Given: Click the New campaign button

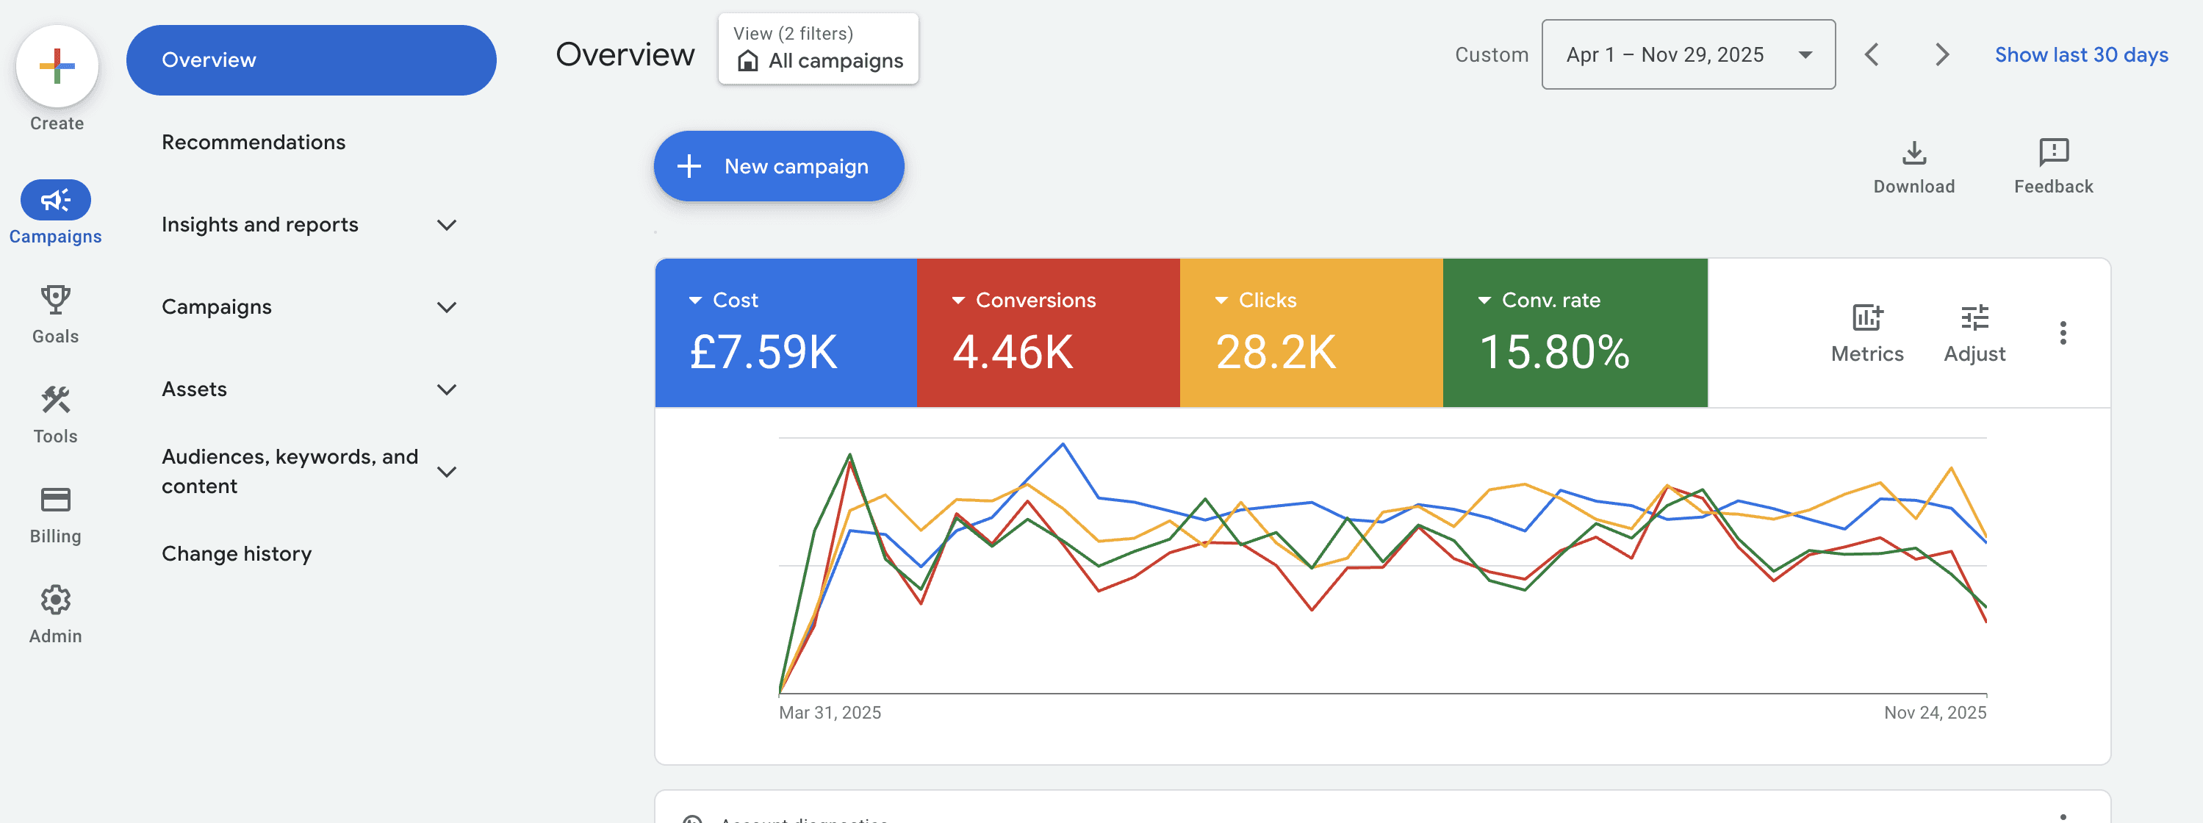Looking at the screenshot, I should [x=778, y=166].
